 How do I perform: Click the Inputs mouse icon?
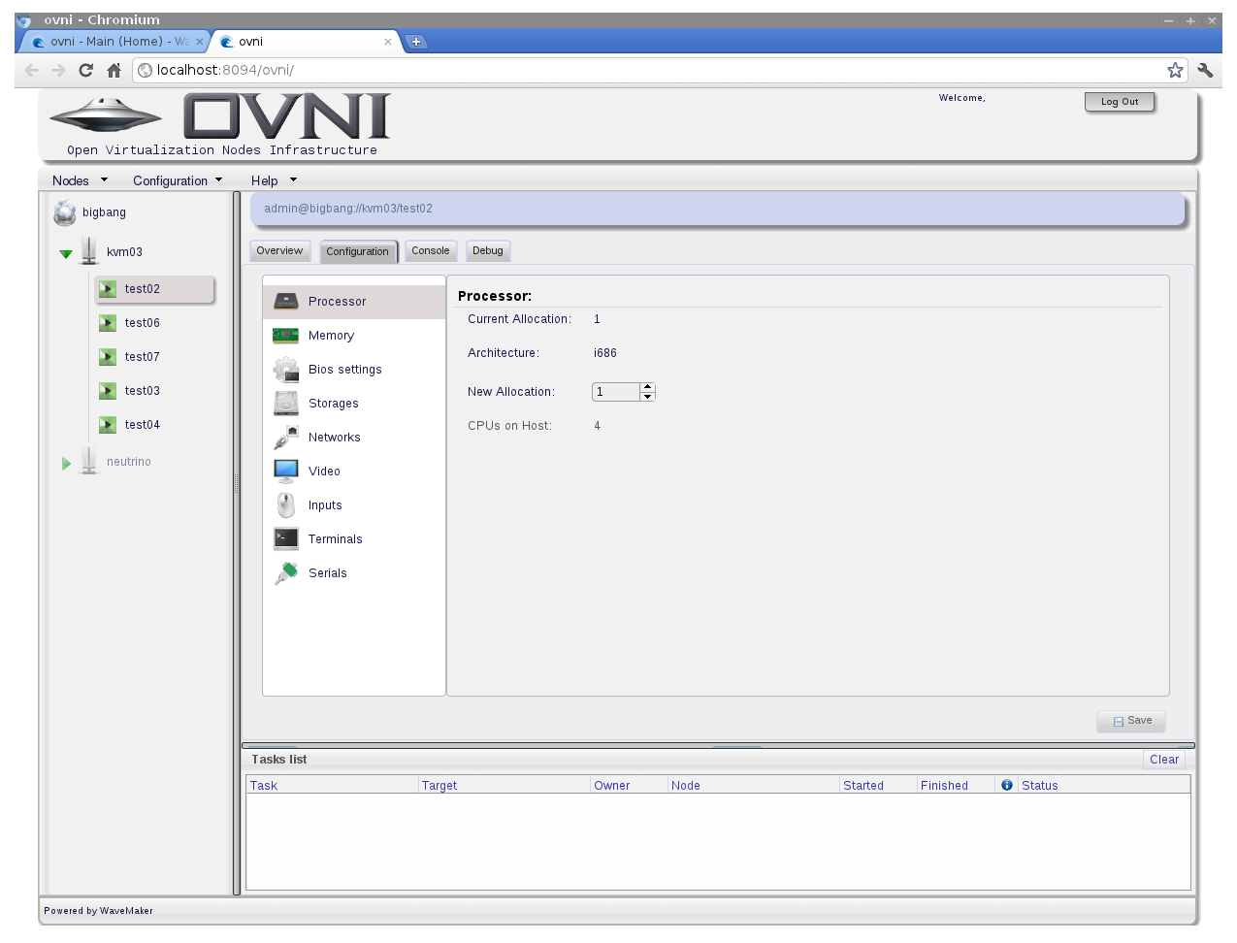(x=285, y=504)
